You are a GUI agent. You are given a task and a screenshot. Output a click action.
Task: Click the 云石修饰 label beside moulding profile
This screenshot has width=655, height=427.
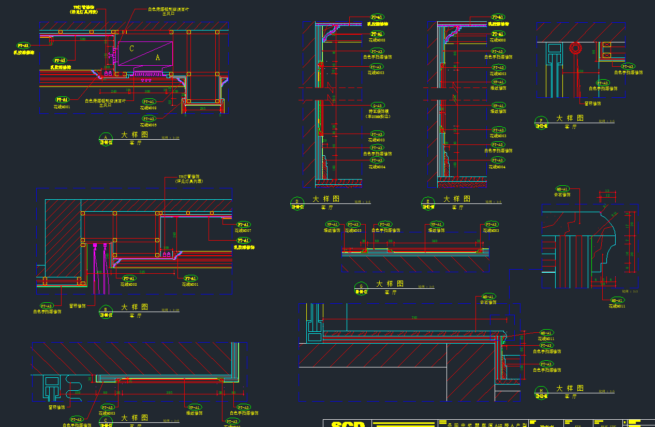pos(562,195)
